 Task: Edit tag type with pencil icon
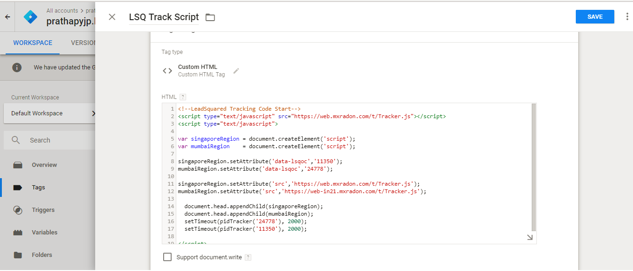click(x=236, y=71)
